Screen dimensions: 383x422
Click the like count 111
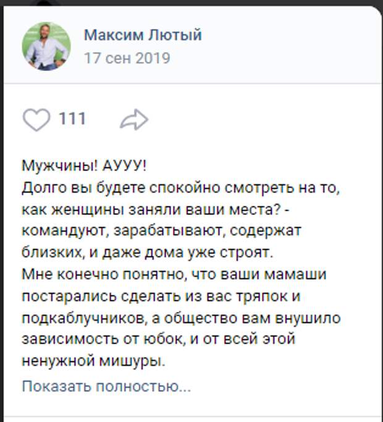[72, 119]
